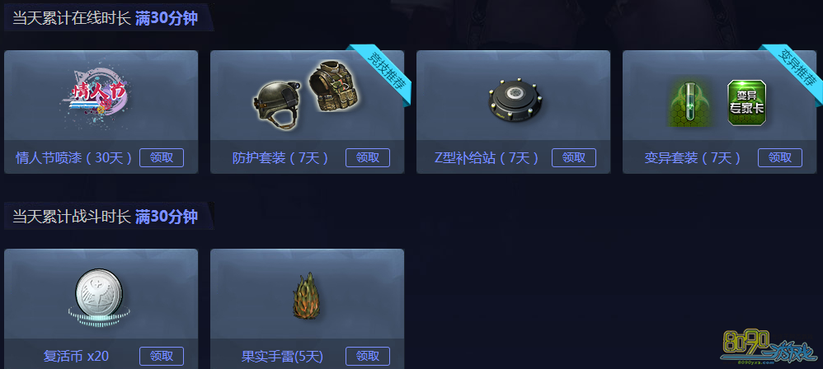
Task: Click the 情人节 spray paint icon
Action: [x=100, y=97]
